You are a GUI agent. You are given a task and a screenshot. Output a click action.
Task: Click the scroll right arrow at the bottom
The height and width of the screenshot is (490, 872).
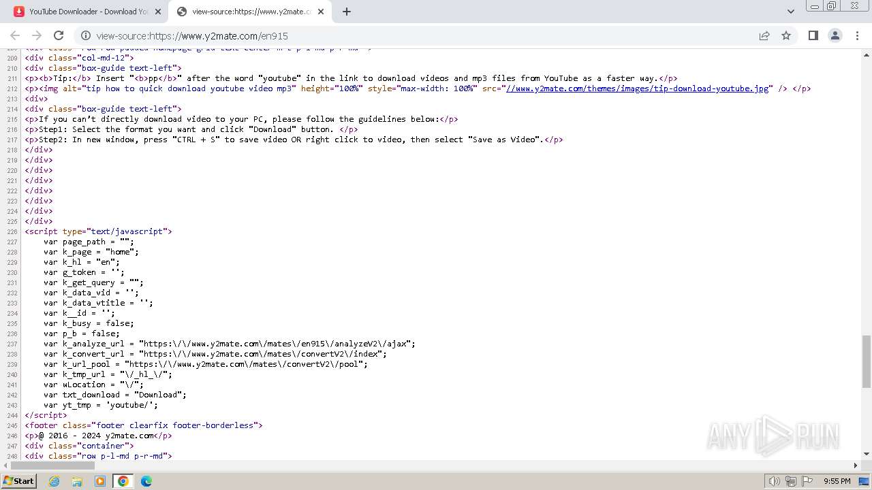tap(856, 465)
